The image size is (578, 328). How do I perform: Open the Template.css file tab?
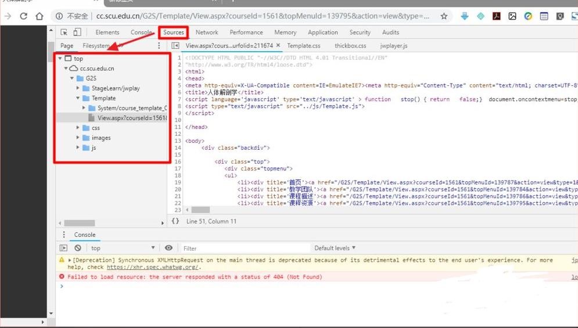[304, 46]
